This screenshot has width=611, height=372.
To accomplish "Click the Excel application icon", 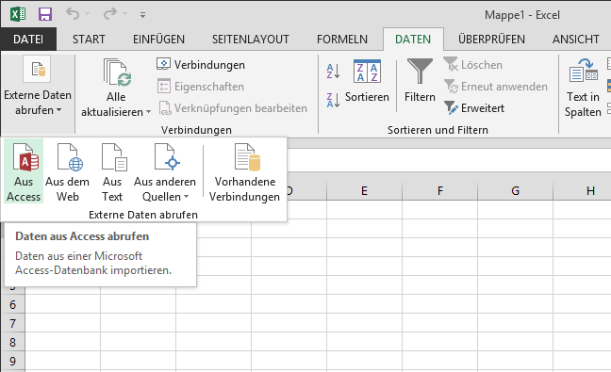I will 18,14.
